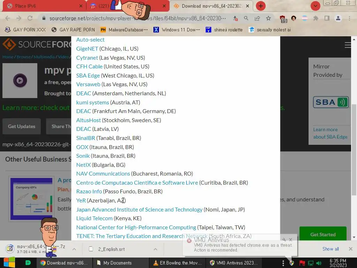This screenshot has height=268, width=357.
Task: Open the tab search dropdown arrow
Action: point(316,6)
